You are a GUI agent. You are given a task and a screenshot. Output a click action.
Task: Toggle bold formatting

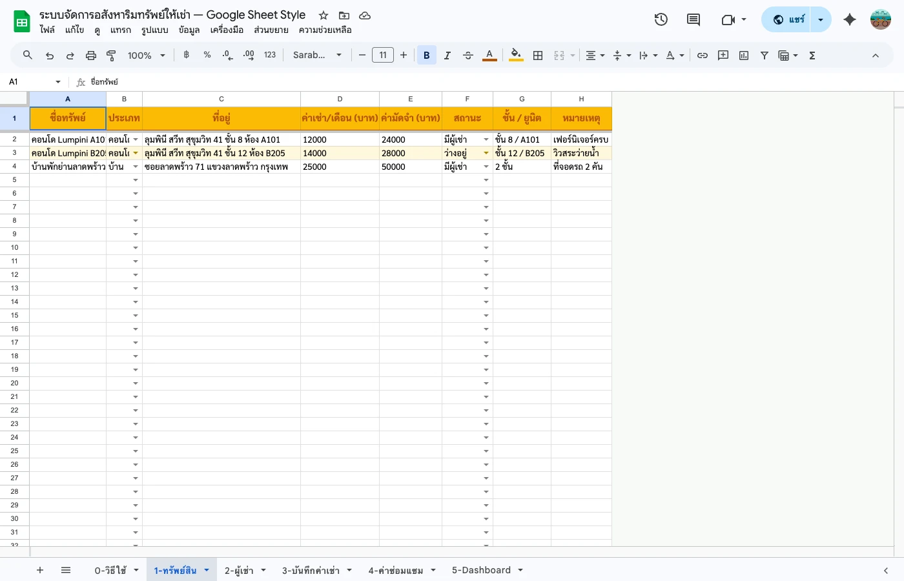click(x=427, y=56)
